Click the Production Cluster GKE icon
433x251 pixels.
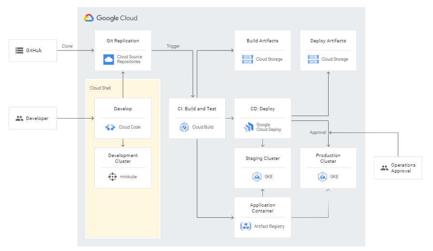coord(322,177)
